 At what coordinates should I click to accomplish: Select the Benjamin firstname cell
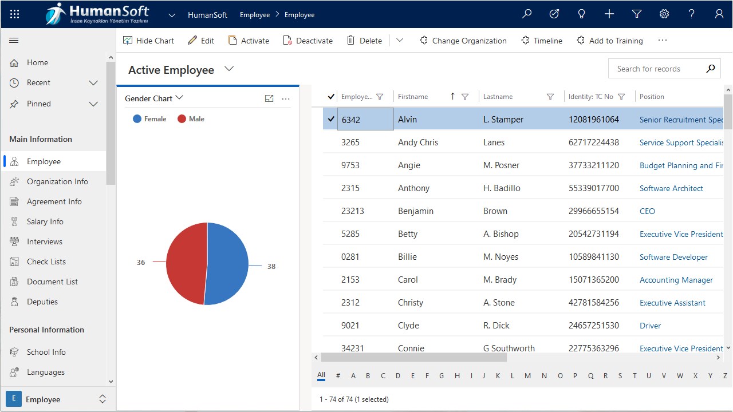pos(436,211)
